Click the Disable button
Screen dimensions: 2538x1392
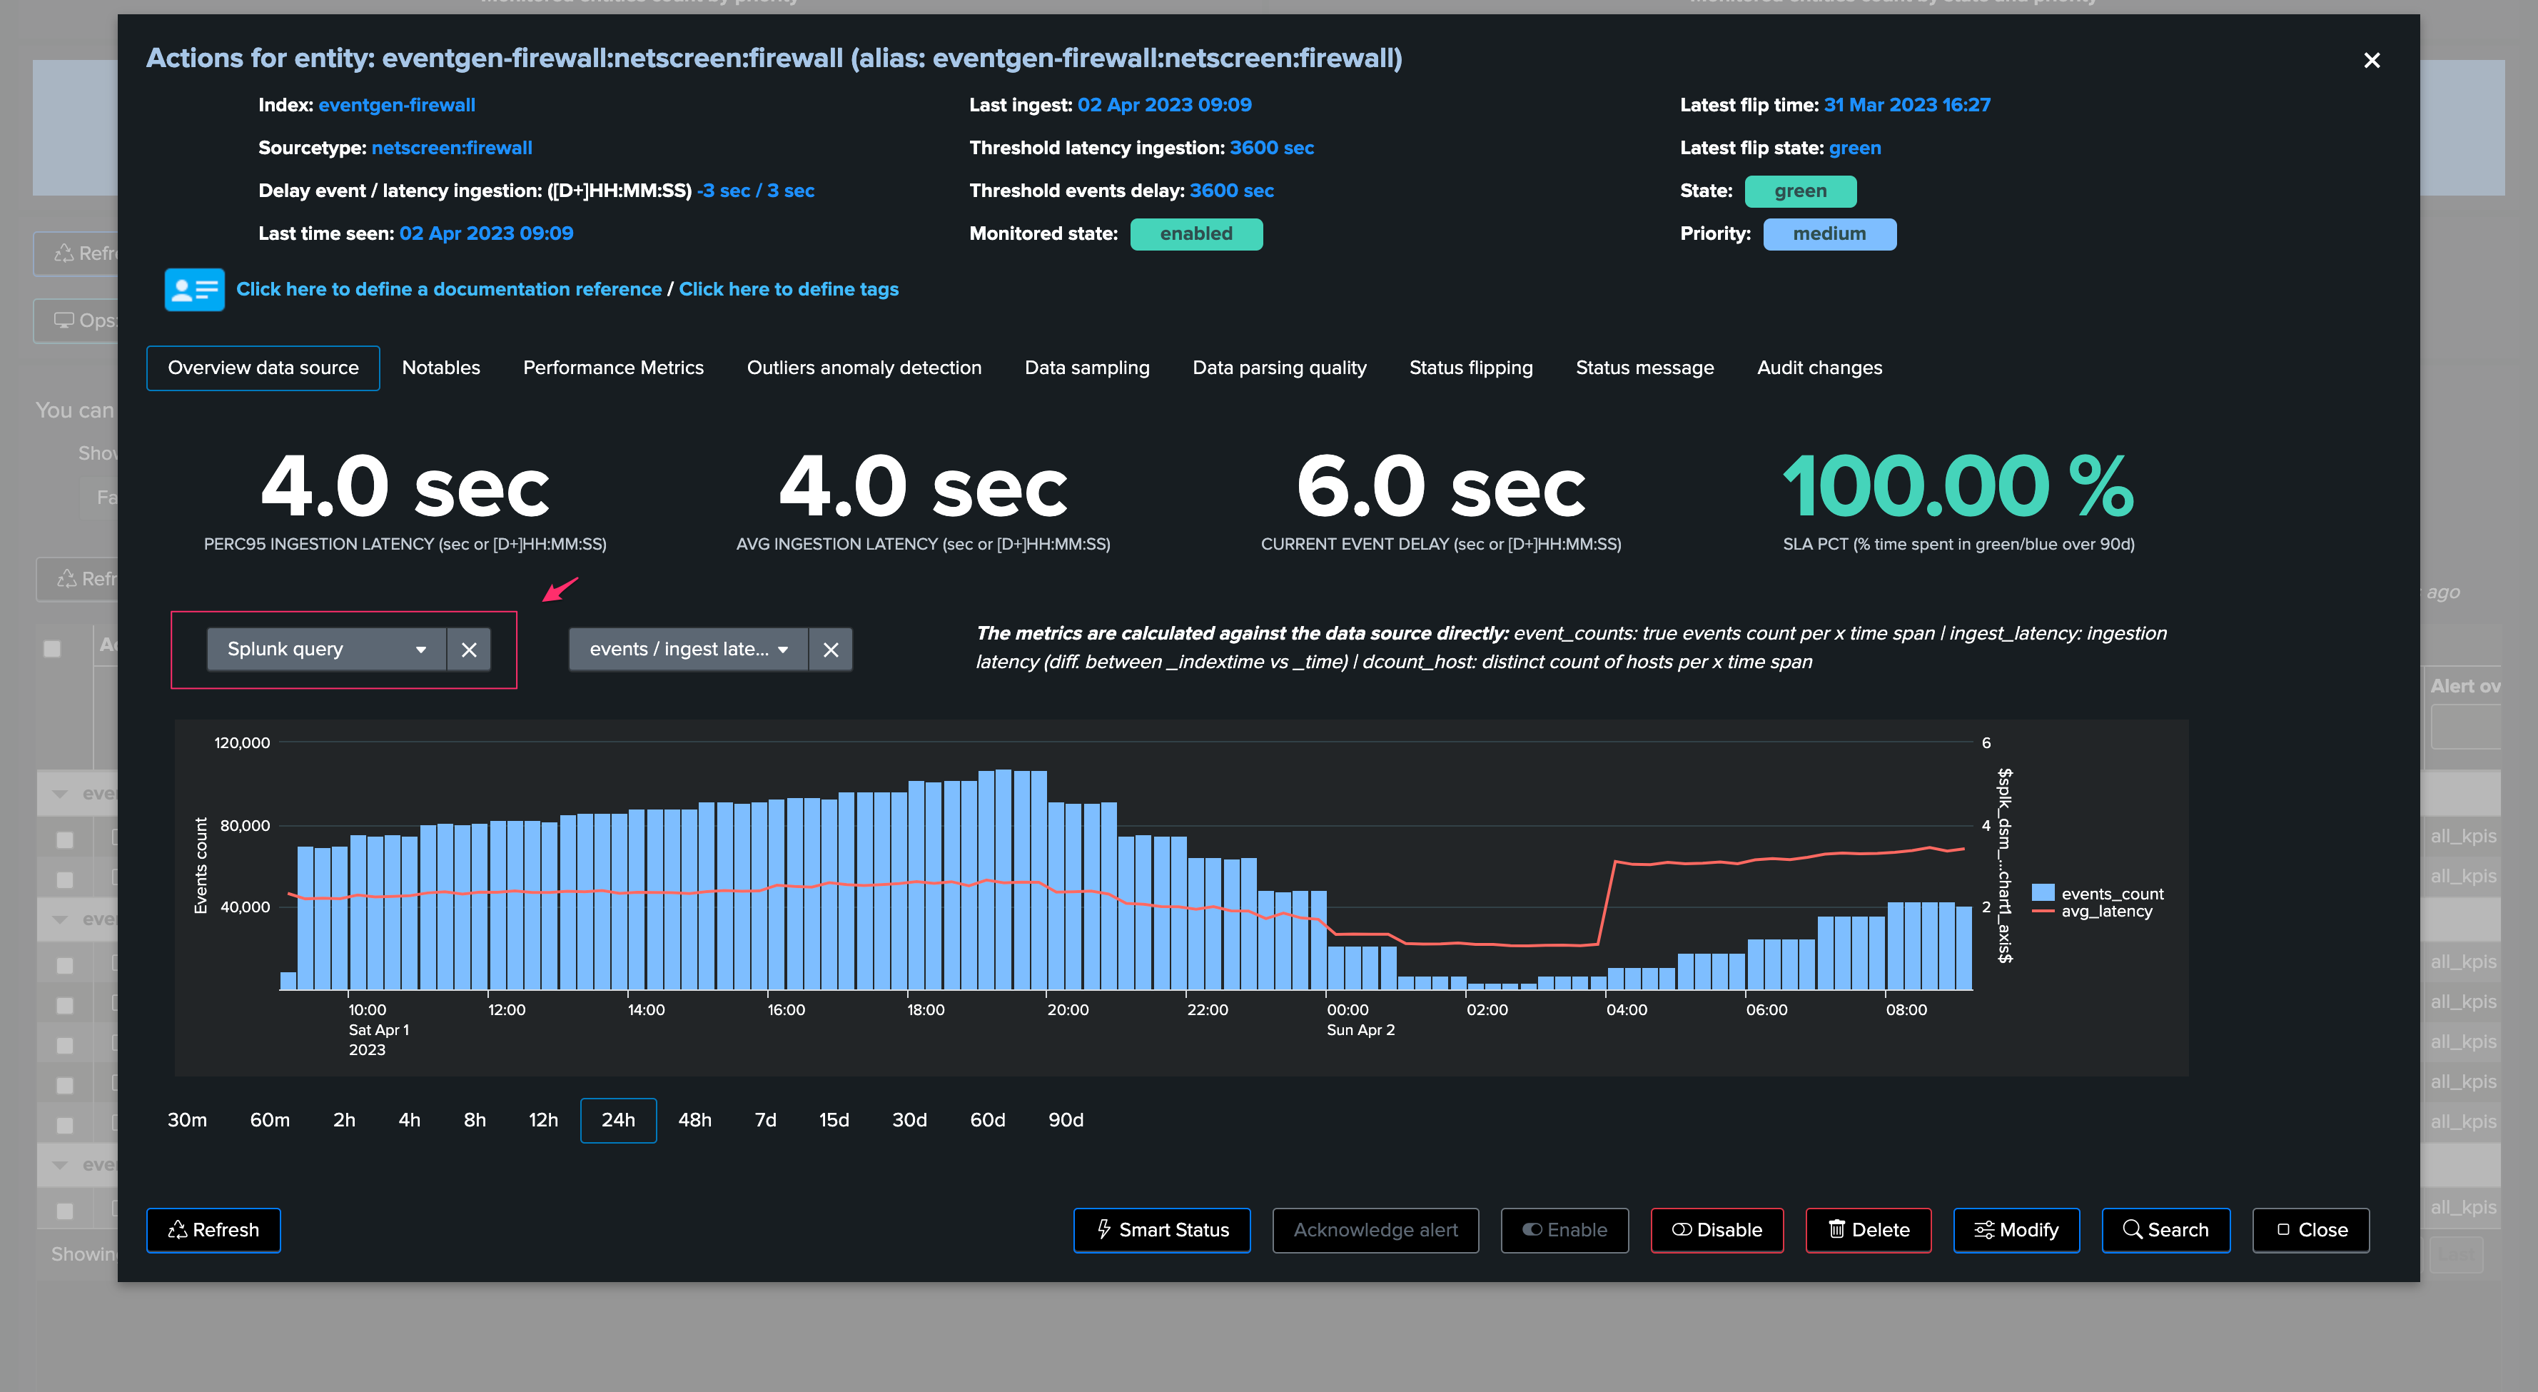1717,1229
